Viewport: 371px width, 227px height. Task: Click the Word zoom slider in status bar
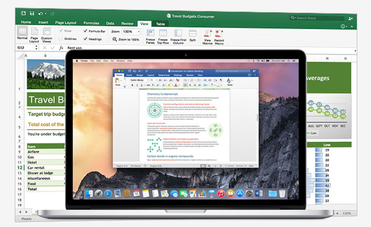click(235, 166)
